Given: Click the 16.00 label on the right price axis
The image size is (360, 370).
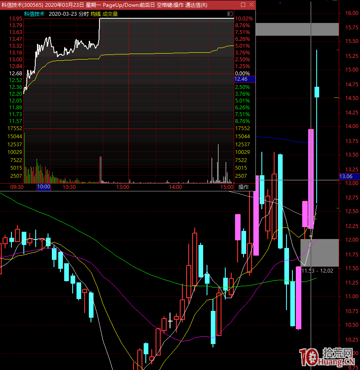Looking at the screenshot, I should click(x=352, y=13).
